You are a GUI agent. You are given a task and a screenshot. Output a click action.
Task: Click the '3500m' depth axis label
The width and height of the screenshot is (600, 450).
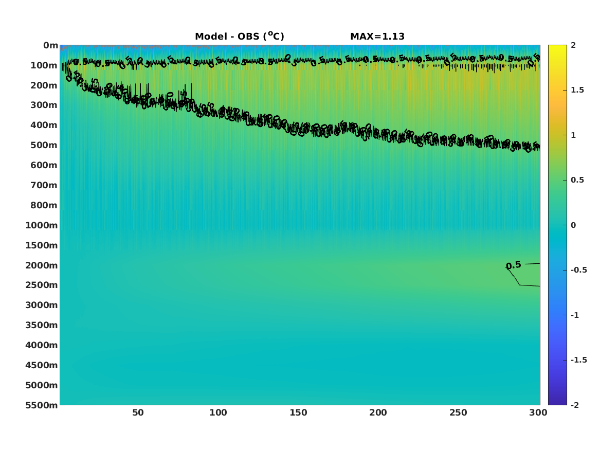coord(42,325)
